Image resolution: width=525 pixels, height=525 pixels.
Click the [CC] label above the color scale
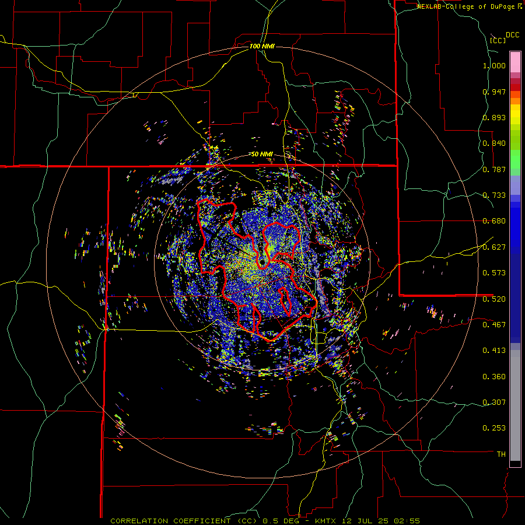pyautogui.click(x=498, y=40)
